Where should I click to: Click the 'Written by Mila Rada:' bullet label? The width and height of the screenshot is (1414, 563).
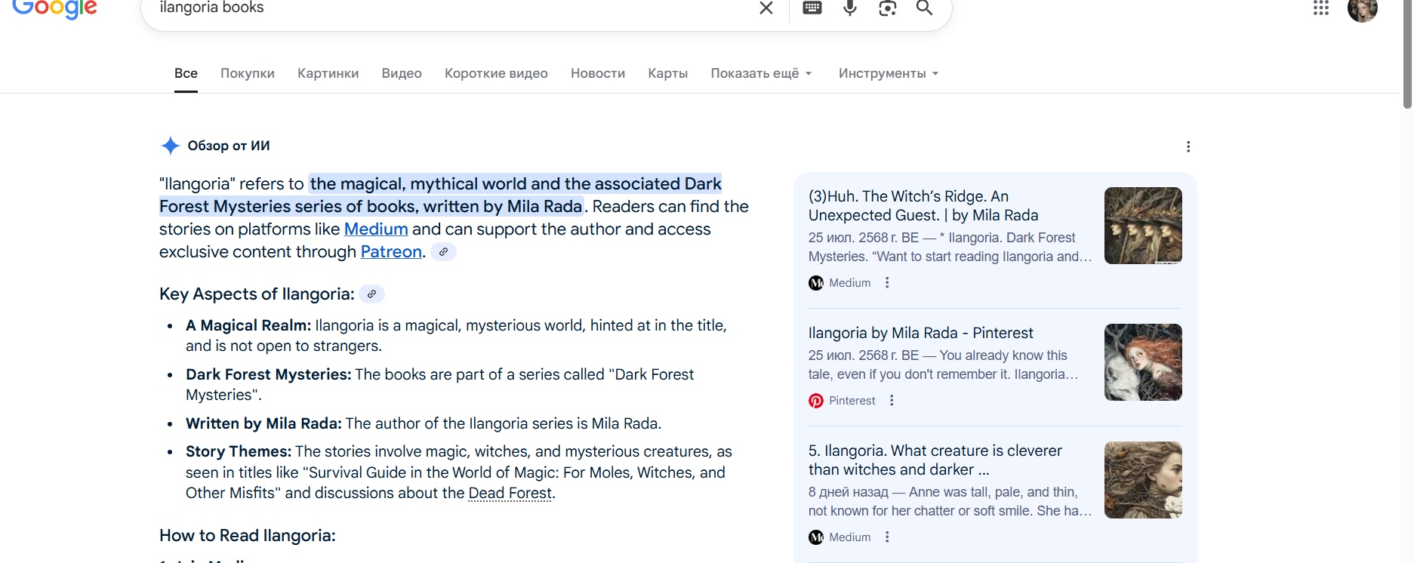[x=264, y=424]
